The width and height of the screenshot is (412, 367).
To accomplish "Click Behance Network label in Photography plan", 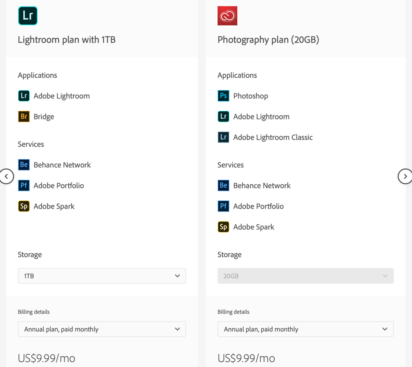I will pyautogui.click(x=262, y=186).
